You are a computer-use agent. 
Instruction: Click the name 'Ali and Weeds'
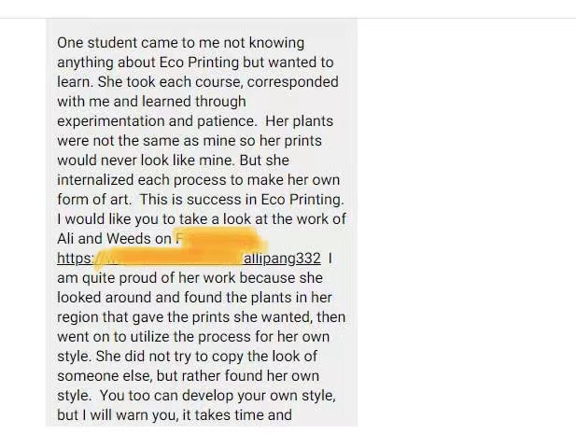(105, 239)
